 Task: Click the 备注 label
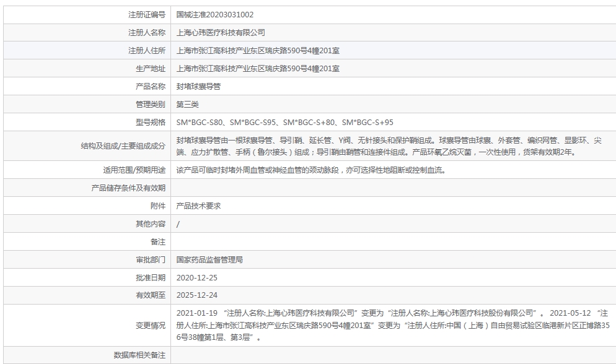(158, 242)
